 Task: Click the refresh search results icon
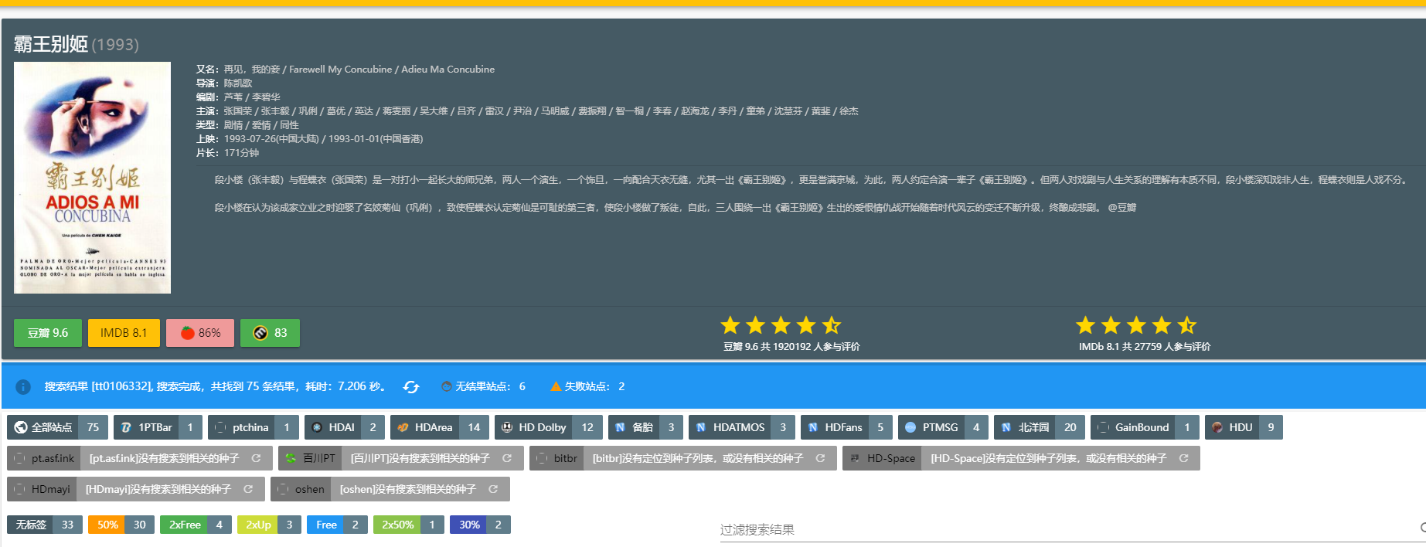tap(411, 386)
